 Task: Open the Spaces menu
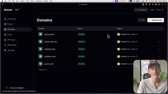(x=22, y=1)
